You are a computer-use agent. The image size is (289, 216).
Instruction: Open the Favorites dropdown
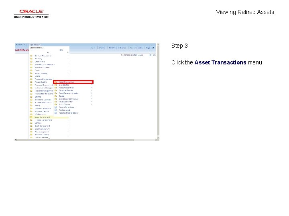[20, 45]
